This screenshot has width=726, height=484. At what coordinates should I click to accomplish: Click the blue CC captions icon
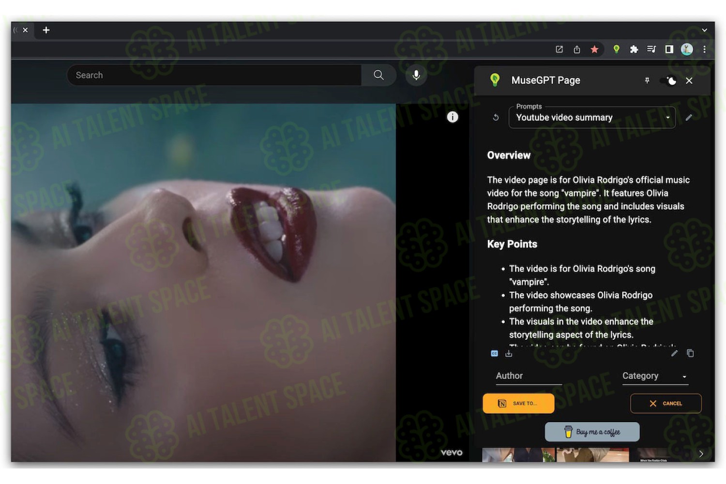[494, 354]
